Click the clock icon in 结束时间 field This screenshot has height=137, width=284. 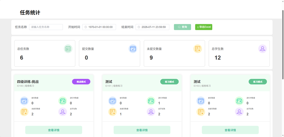pos(139,27)
